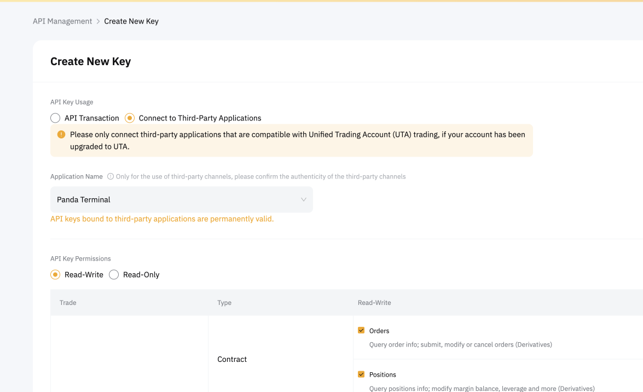Viewport: 643px width, 392px height.
Task: Choose the Read-Write permission radio button
Action: (55, 275)
